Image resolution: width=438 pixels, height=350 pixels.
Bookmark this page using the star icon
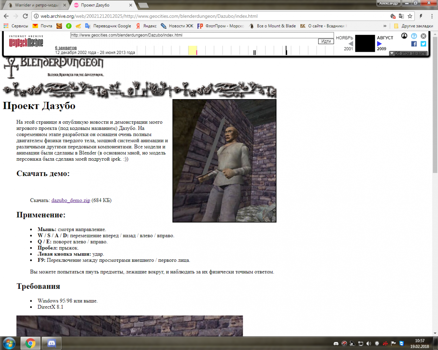(x=410, y=16)
